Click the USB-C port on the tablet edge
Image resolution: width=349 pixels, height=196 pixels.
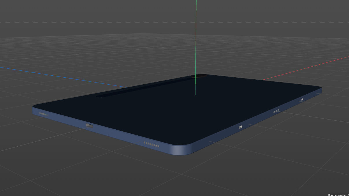pos(89,125)
